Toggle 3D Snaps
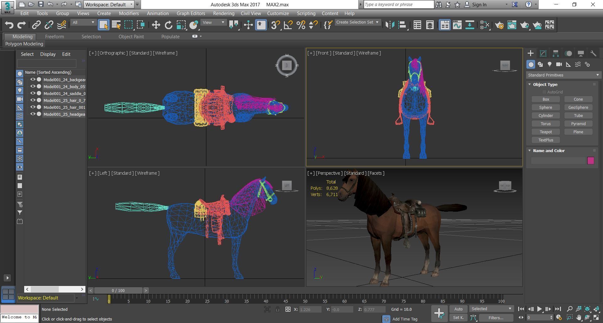 (x=275, y=25)
